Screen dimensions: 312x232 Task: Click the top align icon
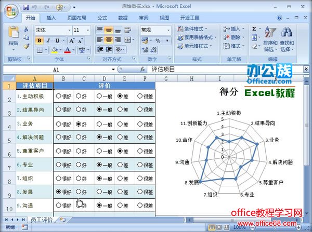[x=99, y=30]
